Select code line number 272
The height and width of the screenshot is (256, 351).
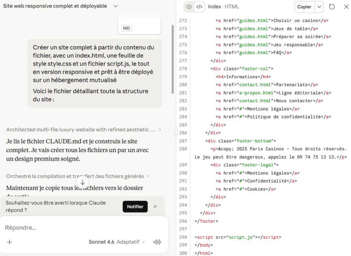pyautogui.click(x=183, y=21)
